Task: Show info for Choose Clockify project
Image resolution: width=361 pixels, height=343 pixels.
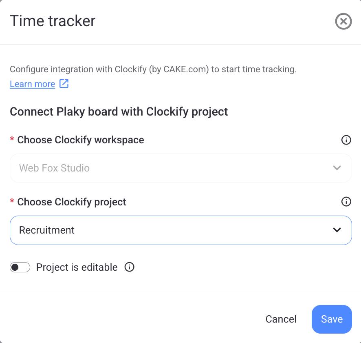Action: (x=346, y=202)
